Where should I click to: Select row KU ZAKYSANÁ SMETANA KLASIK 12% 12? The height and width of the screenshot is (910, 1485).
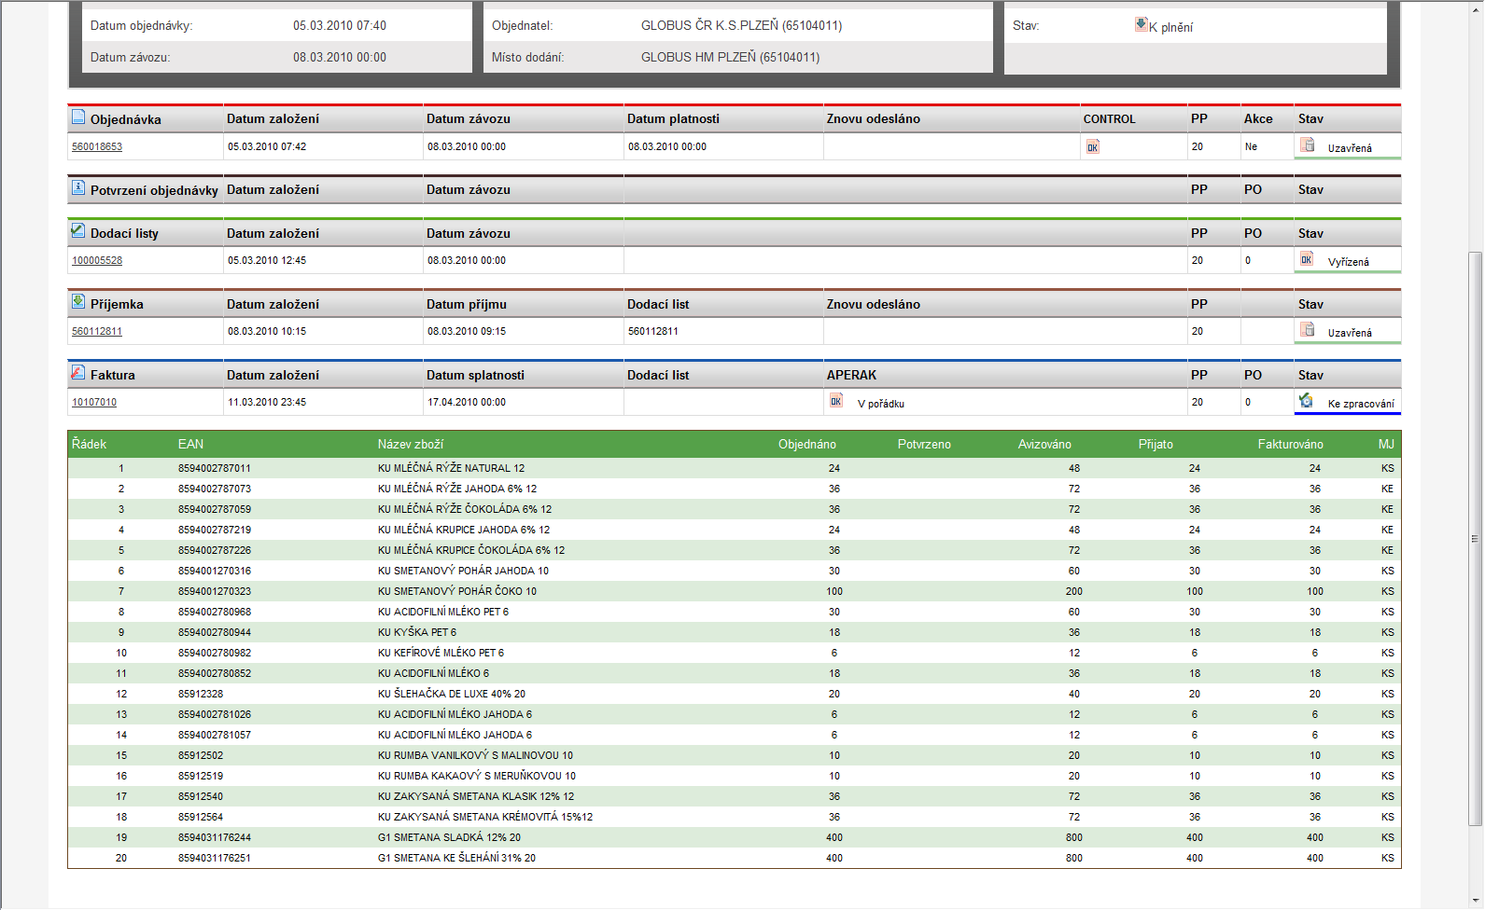[735, 796]
